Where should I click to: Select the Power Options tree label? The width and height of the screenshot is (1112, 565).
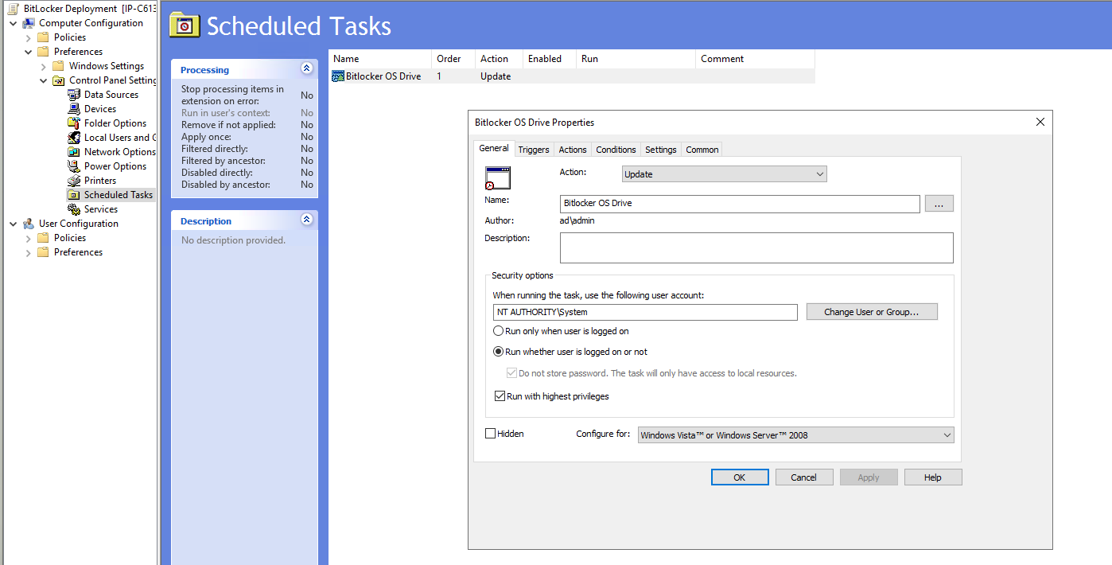tap(115, 166)
